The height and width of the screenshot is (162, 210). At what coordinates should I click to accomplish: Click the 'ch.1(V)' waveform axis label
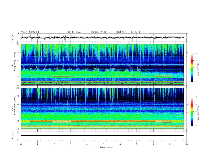pos(13,38)
